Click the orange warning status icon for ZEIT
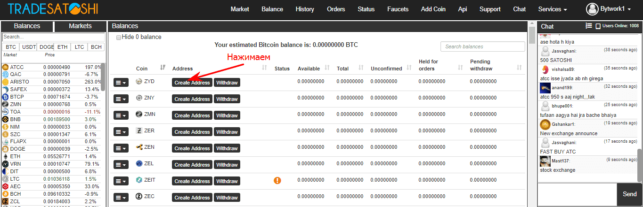 tap(277, 180)
